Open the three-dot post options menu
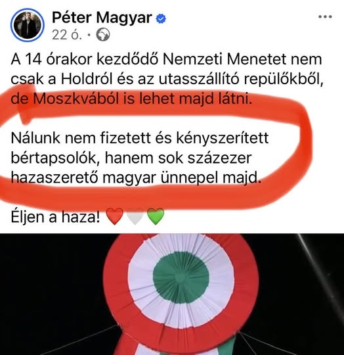Screen dimensions: 344x355 click(x=325, y=16)
